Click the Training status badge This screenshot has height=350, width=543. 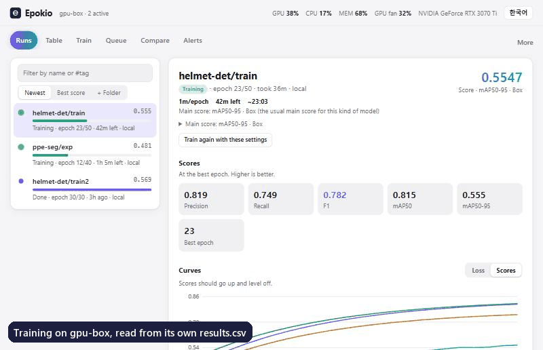193,89
